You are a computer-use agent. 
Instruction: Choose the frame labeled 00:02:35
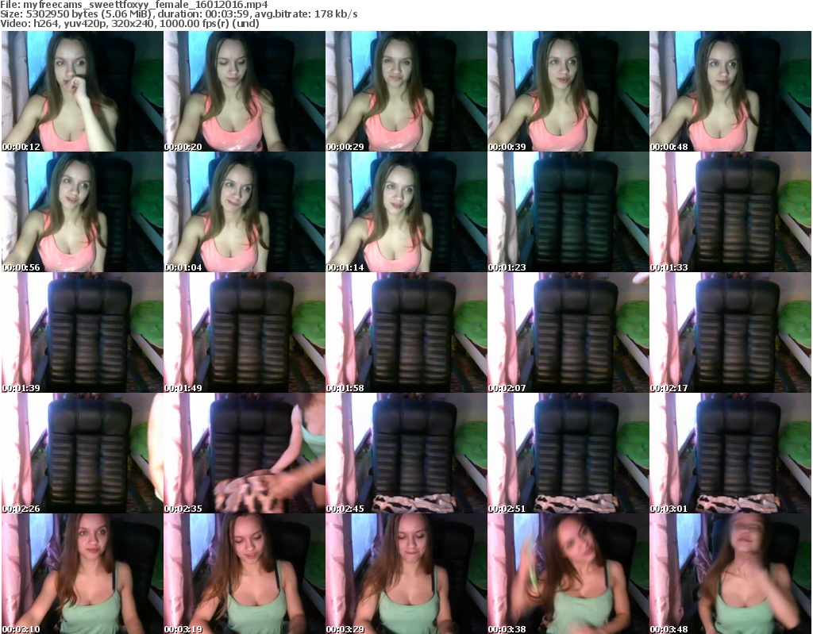point(245,453)
